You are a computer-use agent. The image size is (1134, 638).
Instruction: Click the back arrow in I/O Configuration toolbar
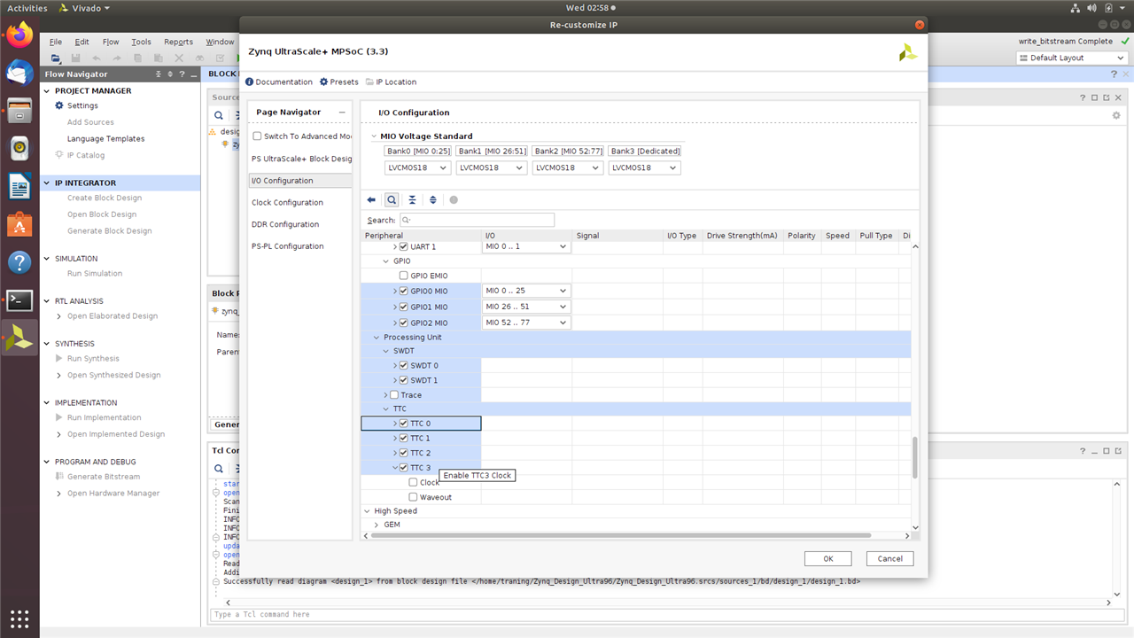pos(371,200)
